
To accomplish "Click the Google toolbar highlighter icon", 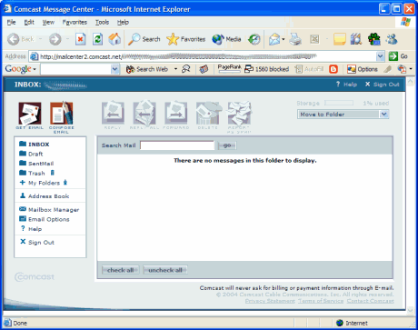I will click(387, 69).
